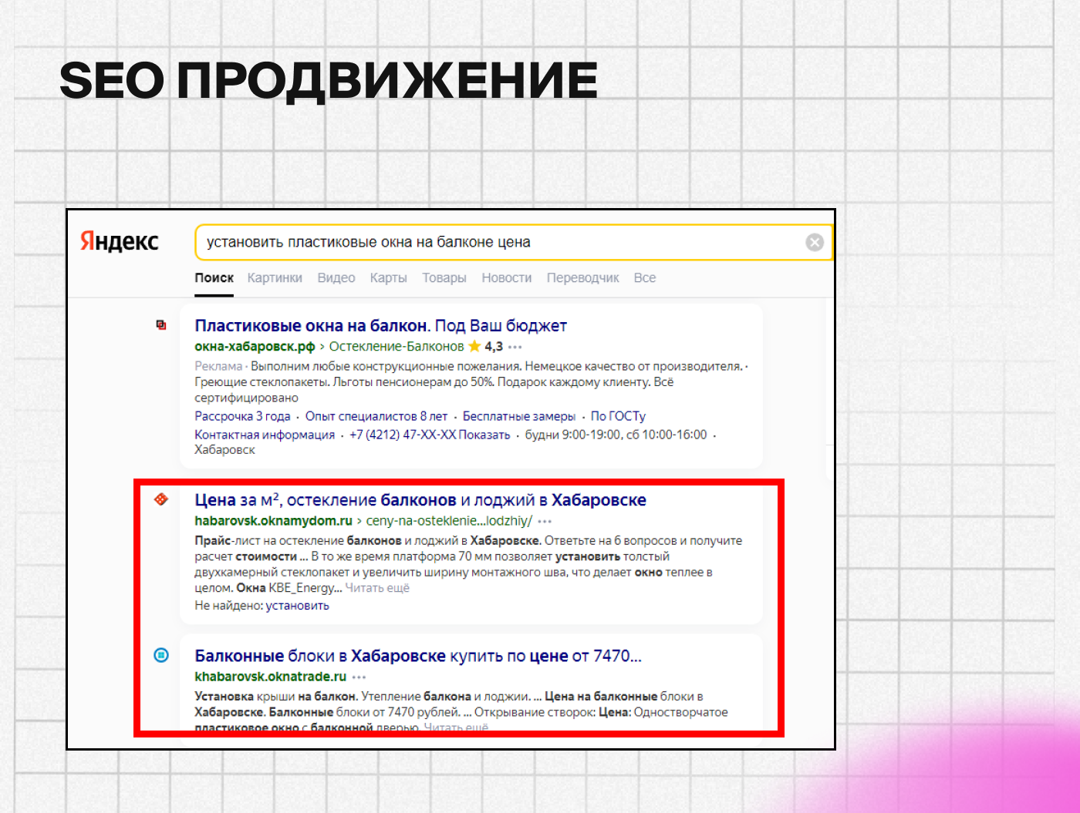The height and width of the screenshot is (813, 1080).
Task: Open the Бесплатные замеры link
Action: (x=519, y=416)
